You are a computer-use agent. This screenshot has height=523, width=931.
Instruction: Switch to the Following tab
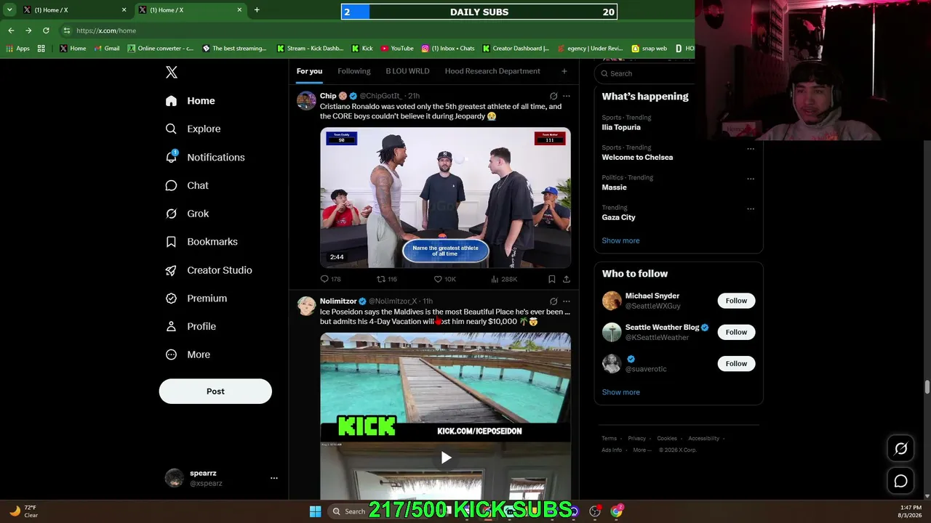click(x=354, y=71)
